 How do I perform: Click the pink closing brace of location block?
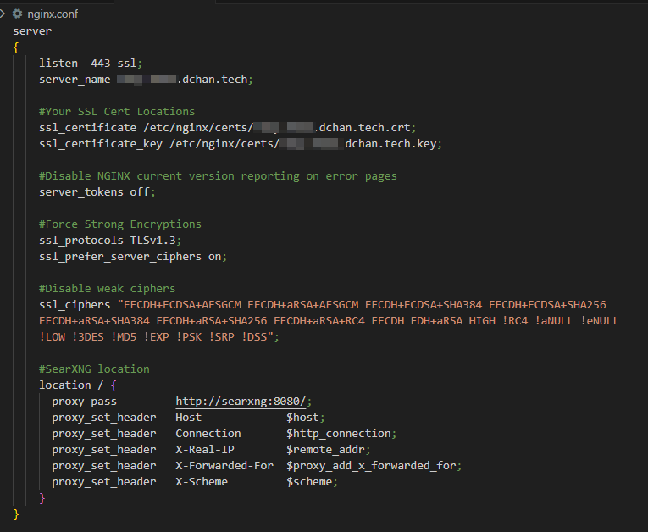[42, 498]
